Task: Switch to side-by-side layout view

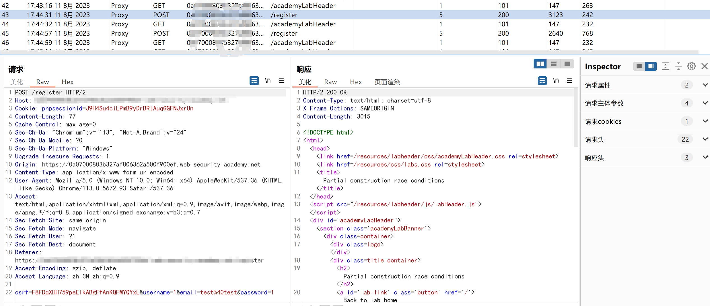Action: (540, 64)
